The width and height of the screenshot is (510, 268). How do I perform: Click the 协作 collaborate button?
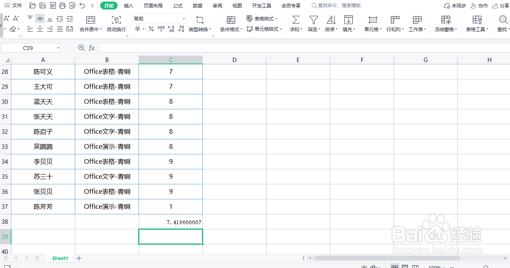coord(480,6)
